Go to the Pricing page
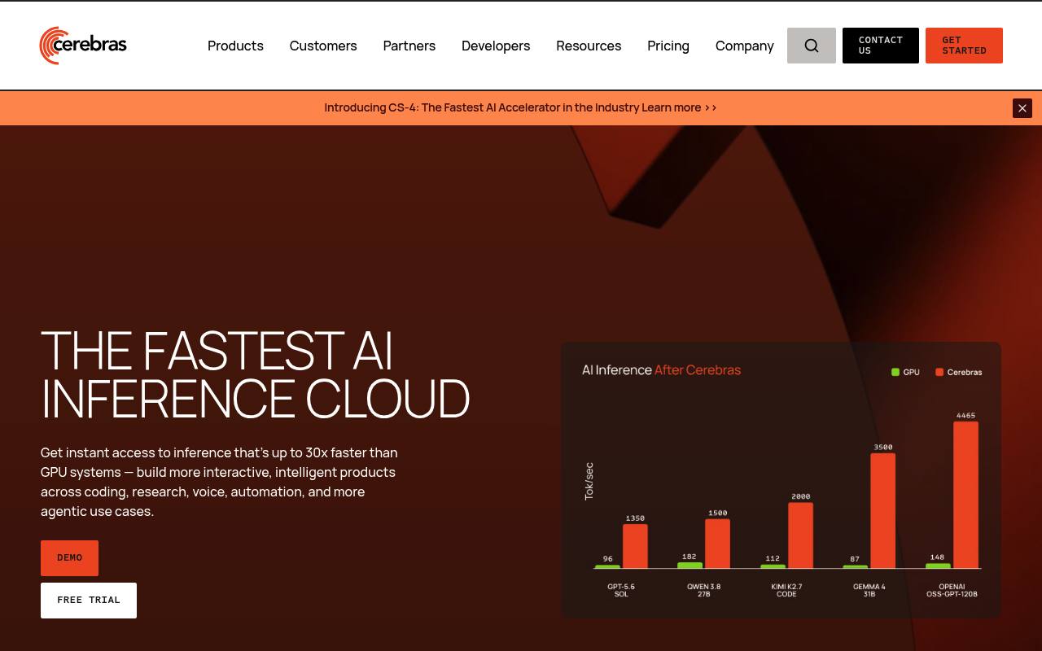 click(x=668, y=46)
